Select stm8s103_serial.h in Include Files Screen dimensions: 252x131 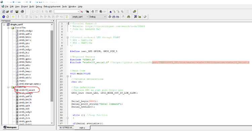[27, 90]
